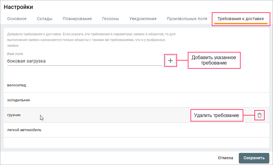Delete the грузчик requirement with trash icon
Viewport: 273px width, 165px height.
[259, 115]
